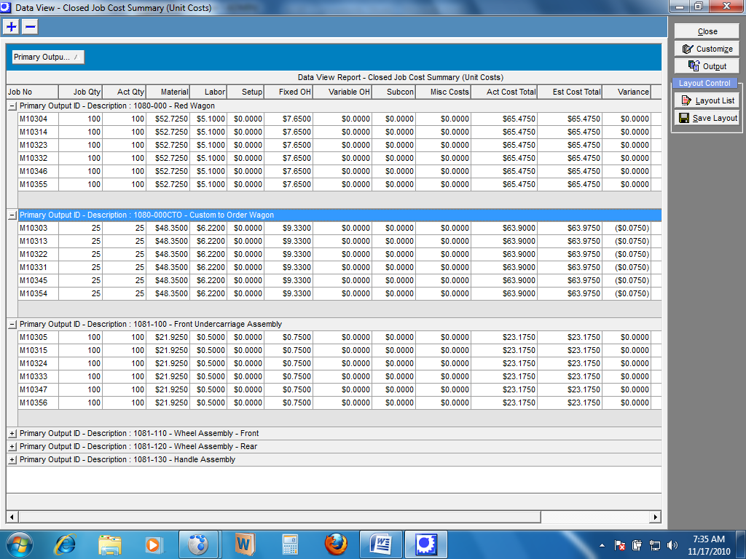Image resolution: width=746 pixels, height=559 pixels.
Task: Click the horizontal scrollbar right arrow
Action: pos(656,517)
